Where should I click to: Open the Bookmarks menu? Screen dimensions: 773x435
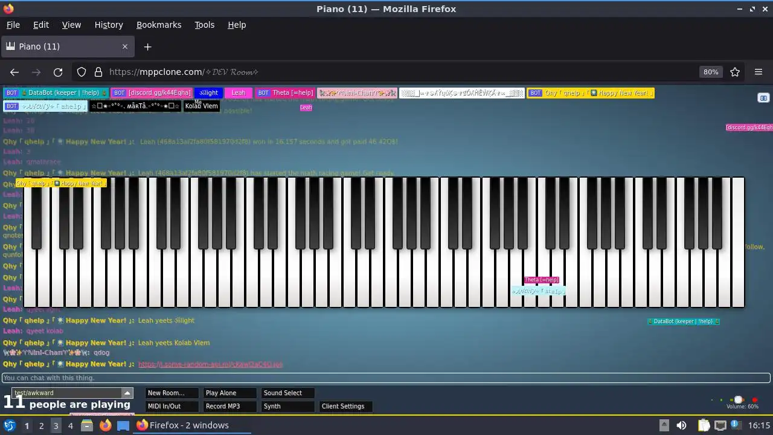(x=159, y=25)
